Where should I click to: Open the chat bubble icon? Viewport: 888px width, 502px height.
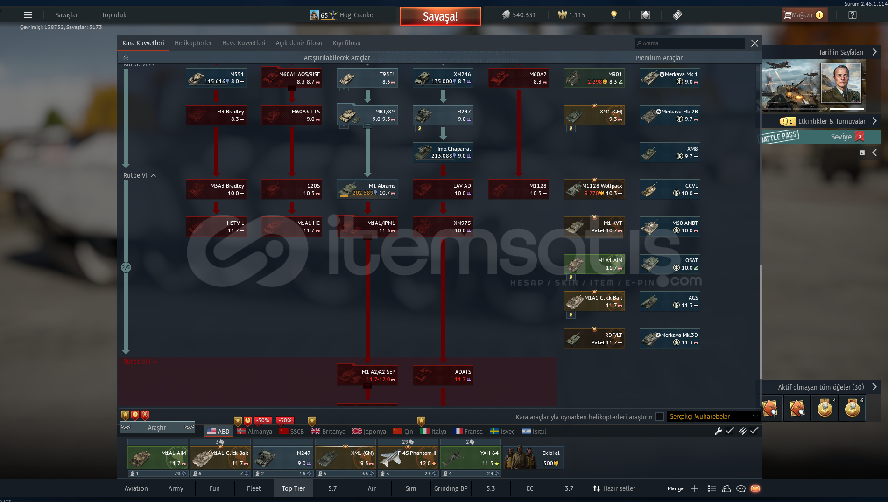pyautogui.click(x=740, y=488)
